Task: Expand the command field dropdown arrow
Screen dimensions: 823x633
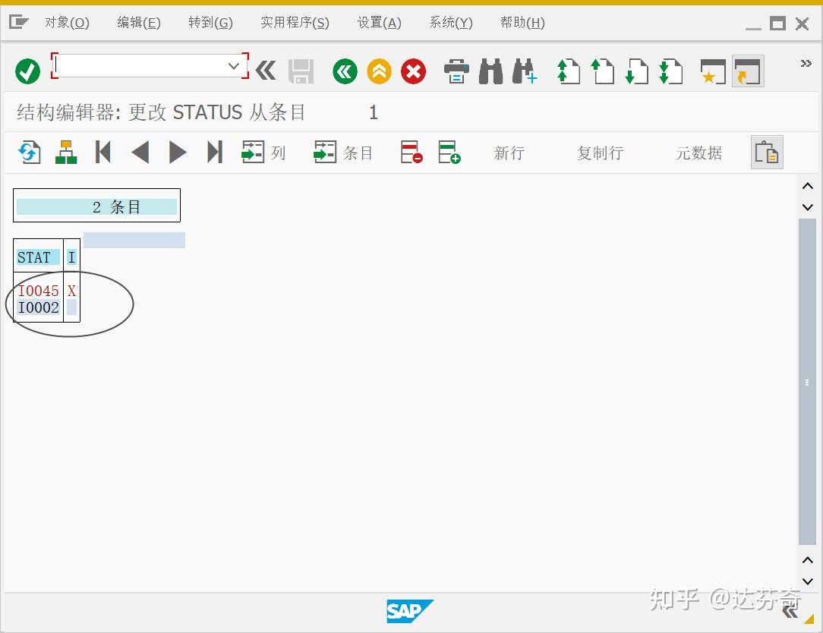Action: 234,65
